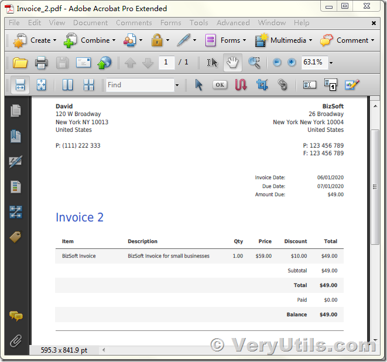The height and width of the screenshot is (362, 387).
Task: Click the Email envelope icon
Action: [83, 63]
